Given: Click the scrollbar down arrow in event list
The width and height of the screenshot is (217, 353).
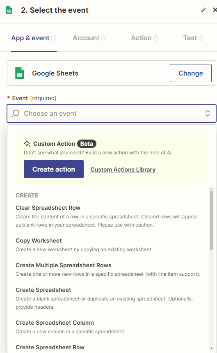Looking at the screenshot, I should tap(211, 348).
